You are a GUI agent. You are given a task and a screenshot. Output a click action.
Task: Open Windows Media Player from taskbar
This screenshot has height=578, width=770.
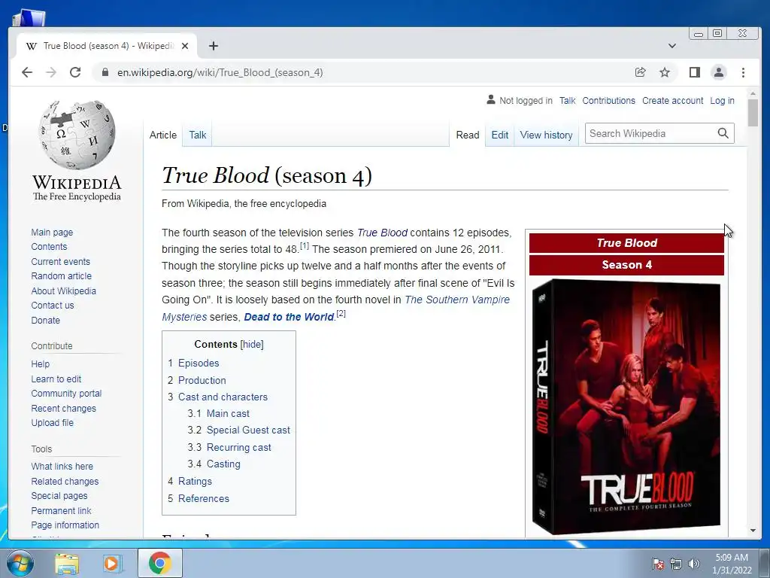point(113,563)
